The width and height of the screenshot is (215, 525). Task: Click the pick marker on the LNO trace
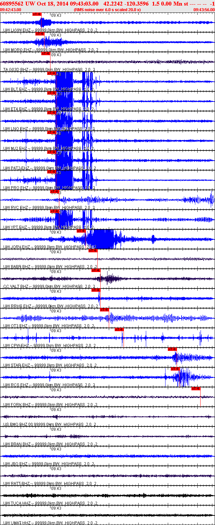pyautogui.click(x=51, y=113)
